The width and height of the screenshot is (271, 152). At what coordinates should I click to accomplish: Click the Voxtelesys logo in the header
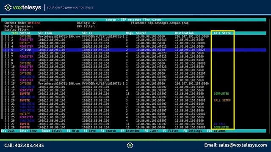click(22, 8)
